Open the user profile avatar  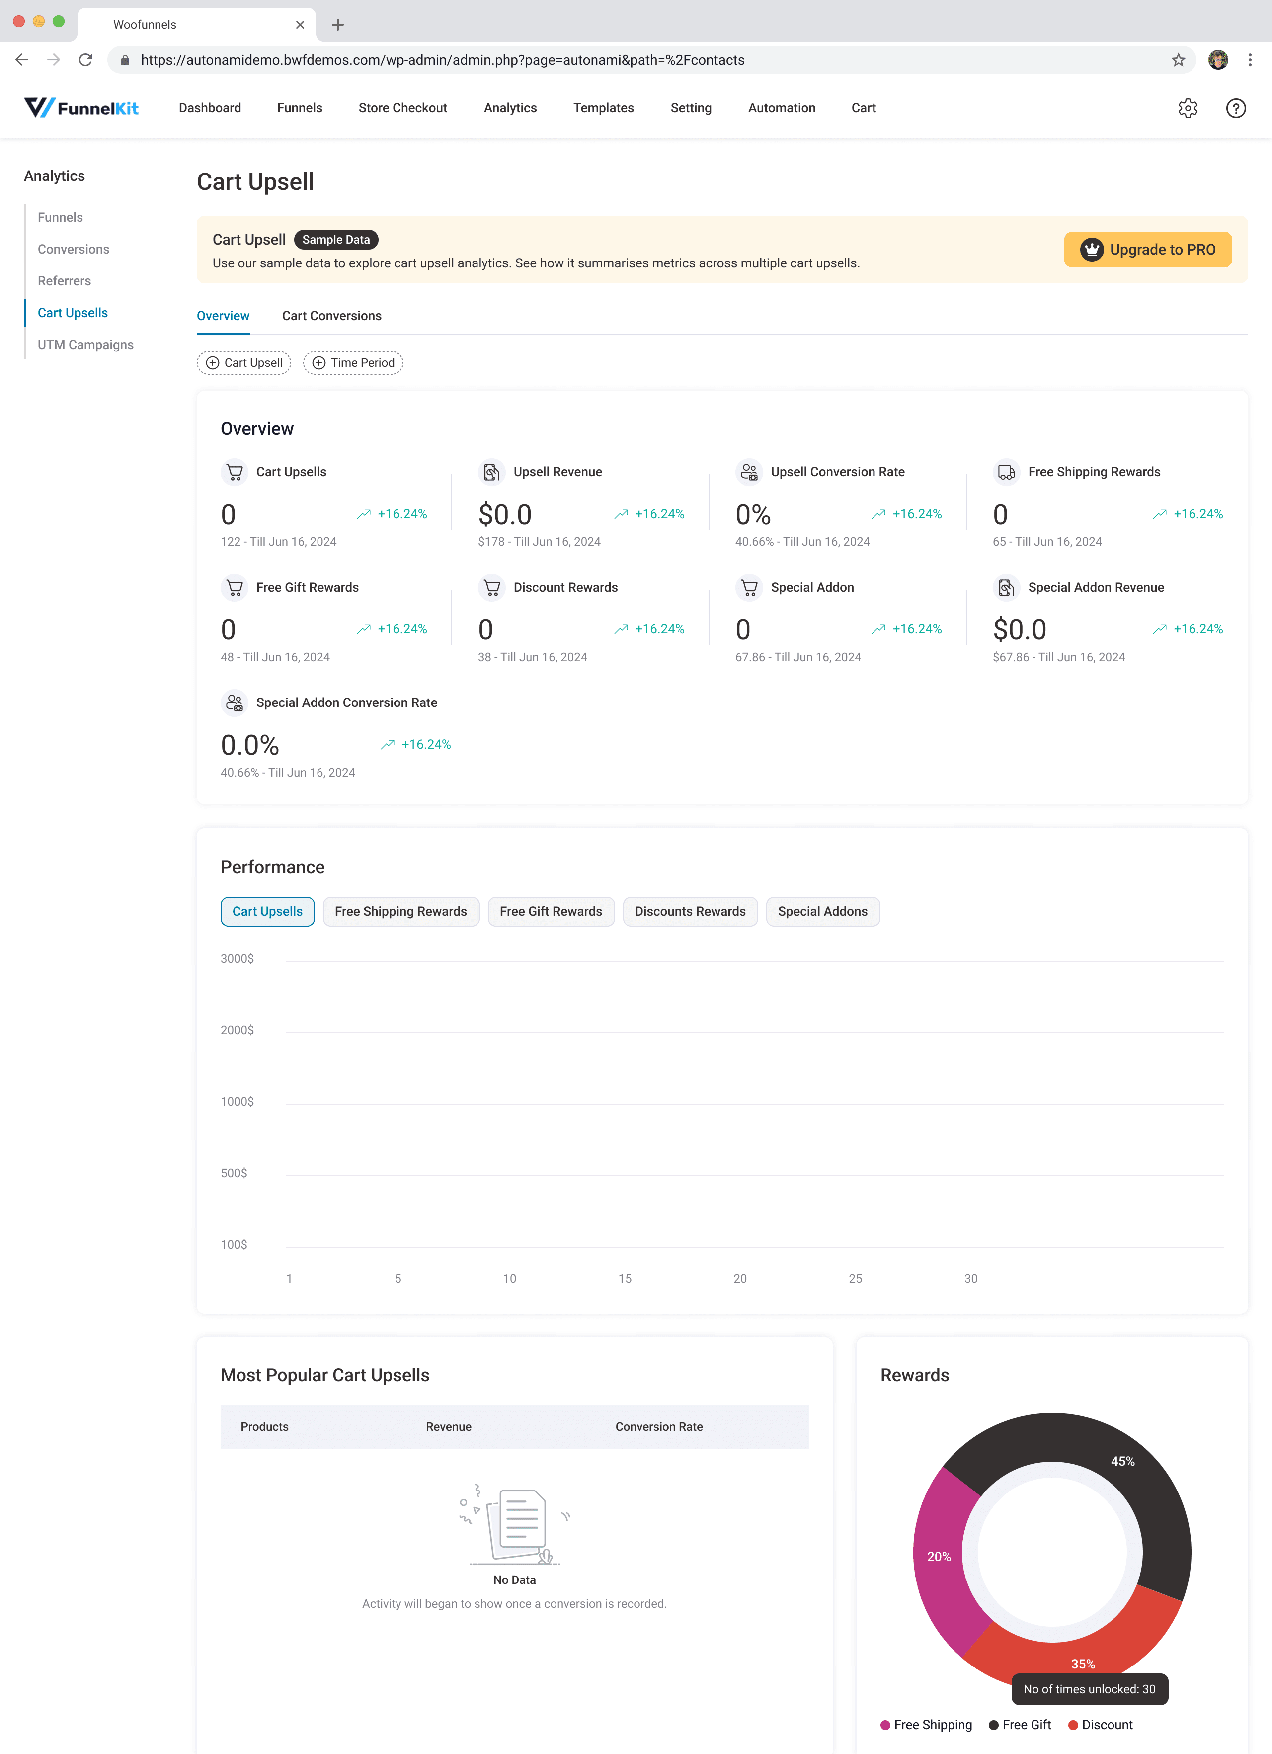pos(1218,60)
